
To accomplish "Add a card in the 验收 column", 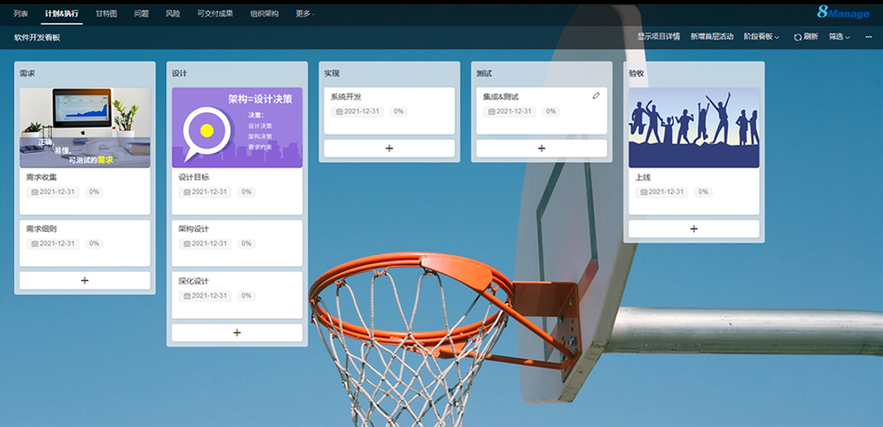I will [x=693, y=229].
